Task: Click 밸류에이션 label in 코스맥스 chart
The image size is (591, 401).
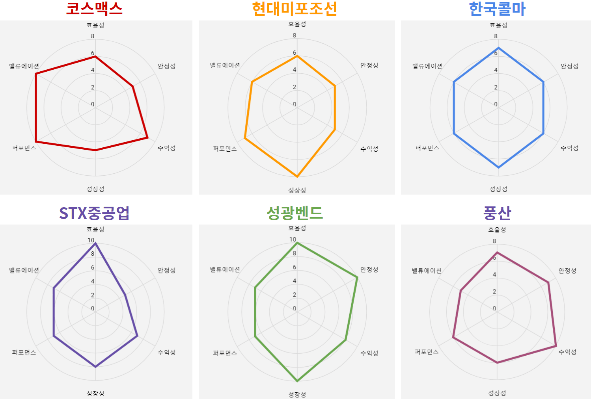Action: click(24, 66)
